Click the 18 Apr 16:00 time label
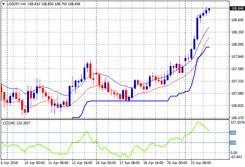Viewport: 245px width, 167px height. coord(153,163)
